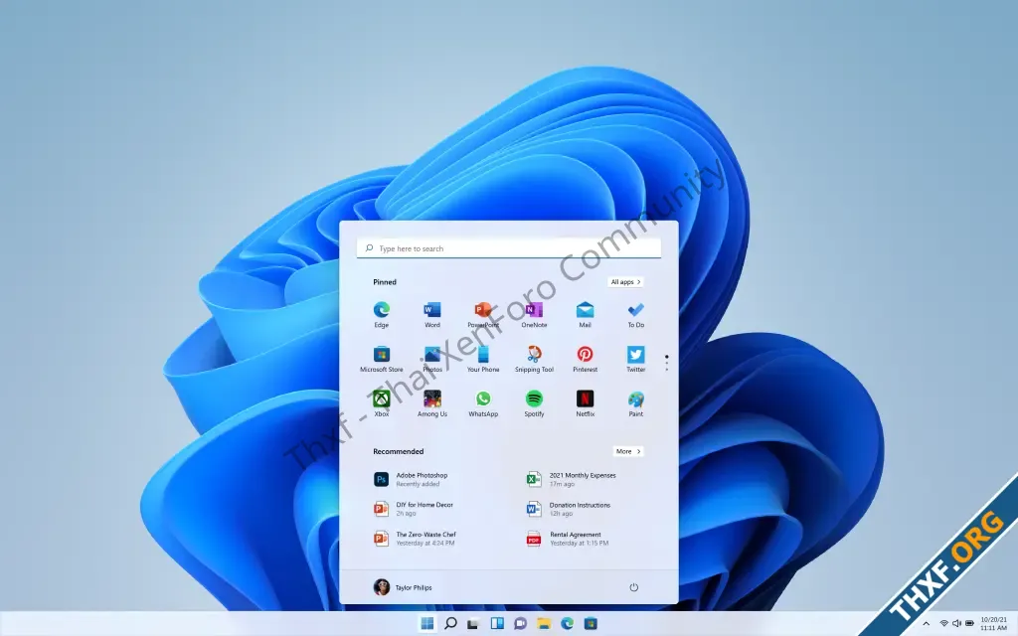Open DIY for Home Decor presentation

tap(414, 509)
